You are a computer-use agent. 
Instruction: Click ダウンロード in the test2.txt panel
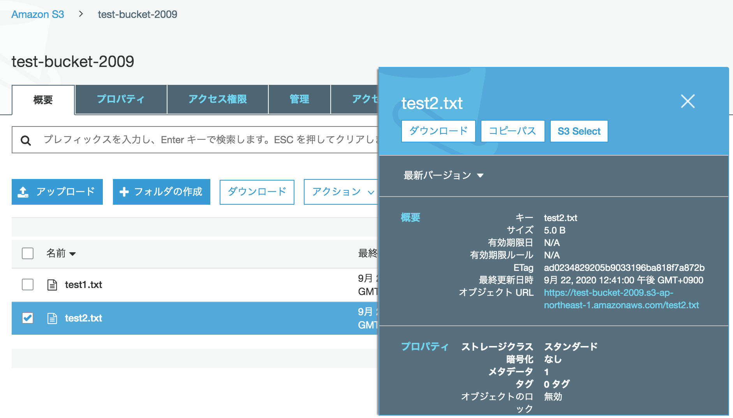(x=439, y=131)
